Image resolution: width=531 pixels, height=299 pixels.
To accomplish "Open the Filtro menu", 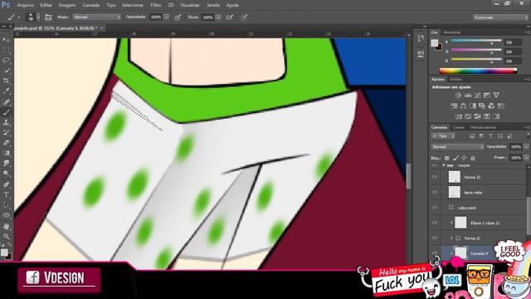I will point(156,5).
